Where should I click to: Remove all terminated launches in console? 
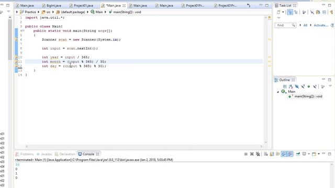click(x=258, y=154)
